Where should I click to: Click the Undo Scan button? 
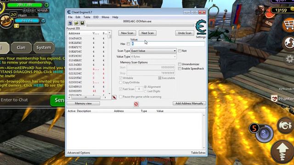(185, 33)
